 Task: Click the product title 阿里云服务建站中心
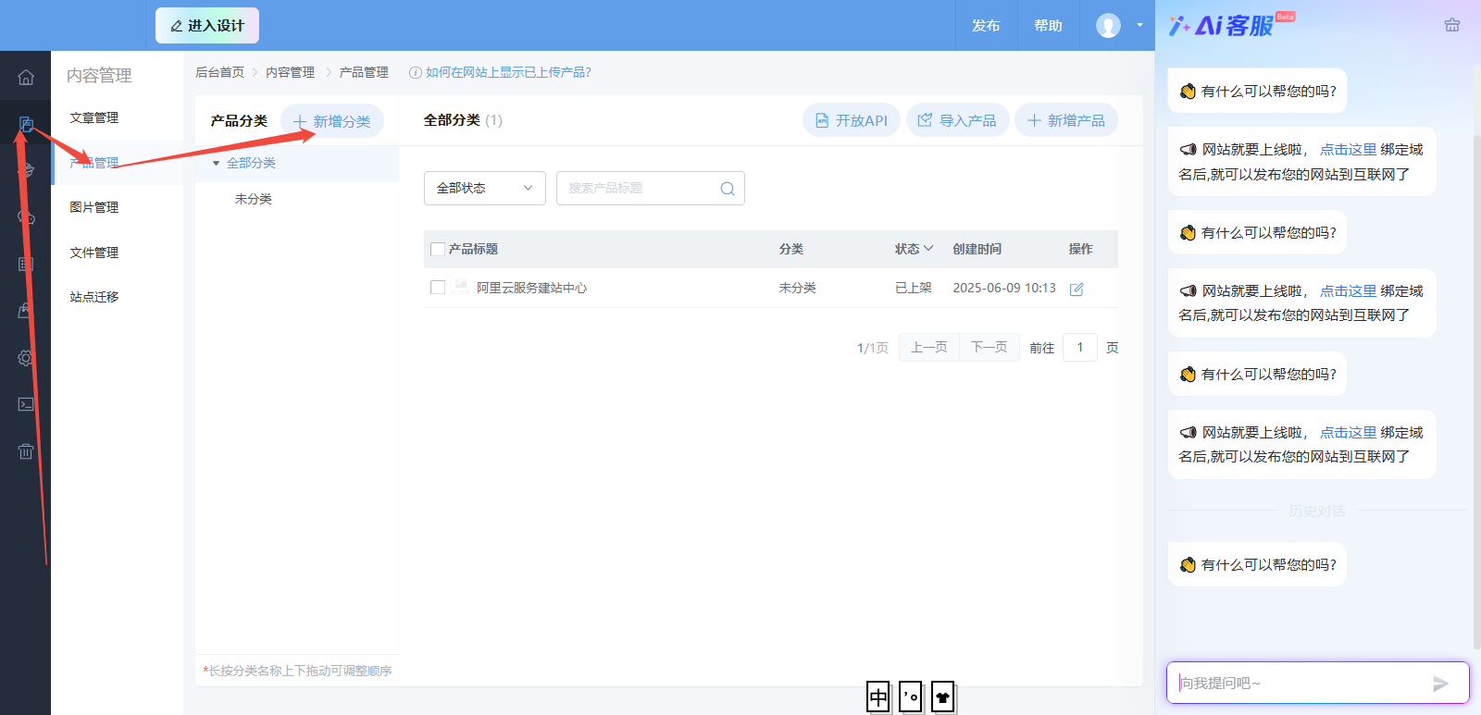(532, 288)
